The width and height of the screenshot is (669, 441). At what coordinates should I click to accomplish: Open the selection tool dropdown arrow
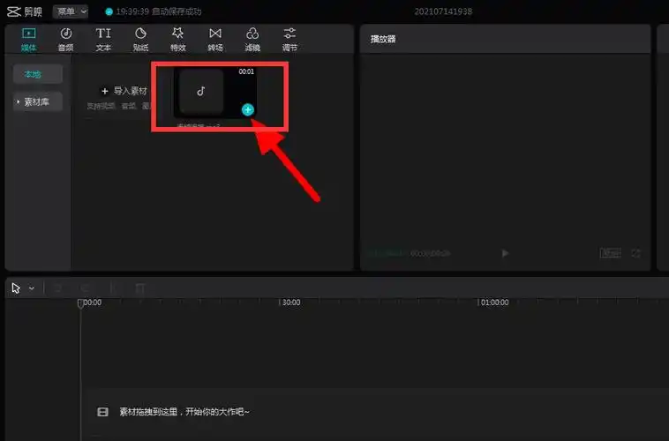[32, 288]
